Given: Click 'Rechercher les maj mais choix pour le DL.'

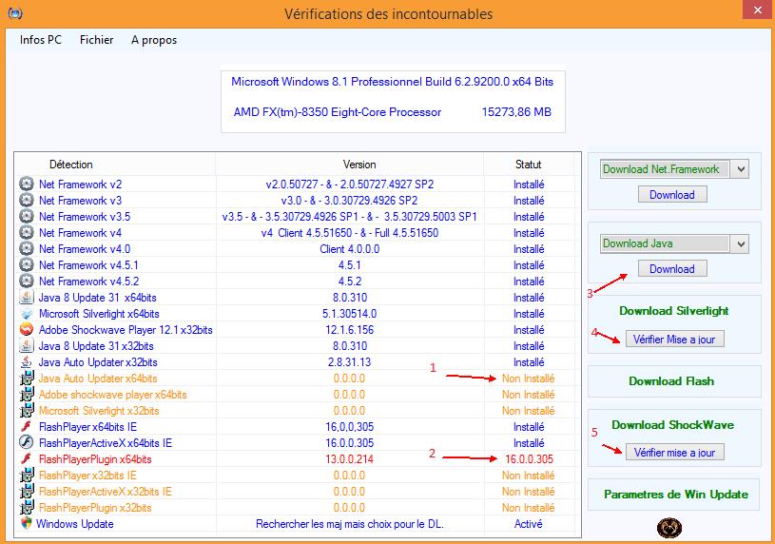Looking at the screenshot, I should [349, 524].
